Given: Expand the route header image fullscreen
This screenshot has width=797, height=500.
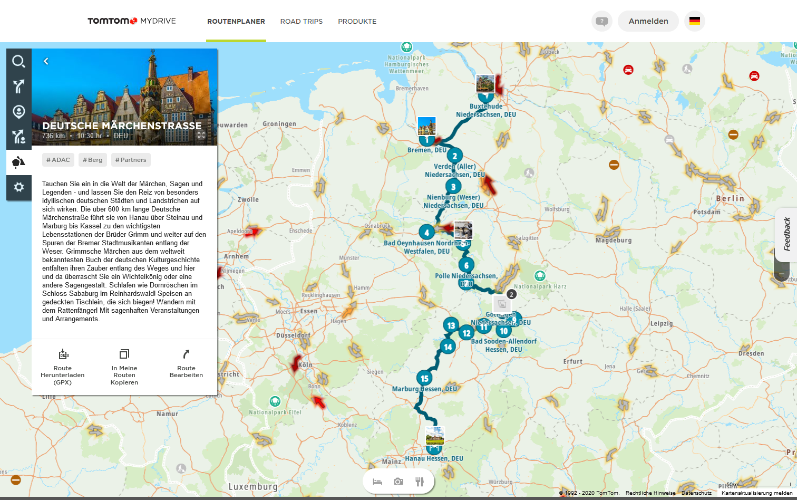Looking at the screenshot, I should (201, 135).
